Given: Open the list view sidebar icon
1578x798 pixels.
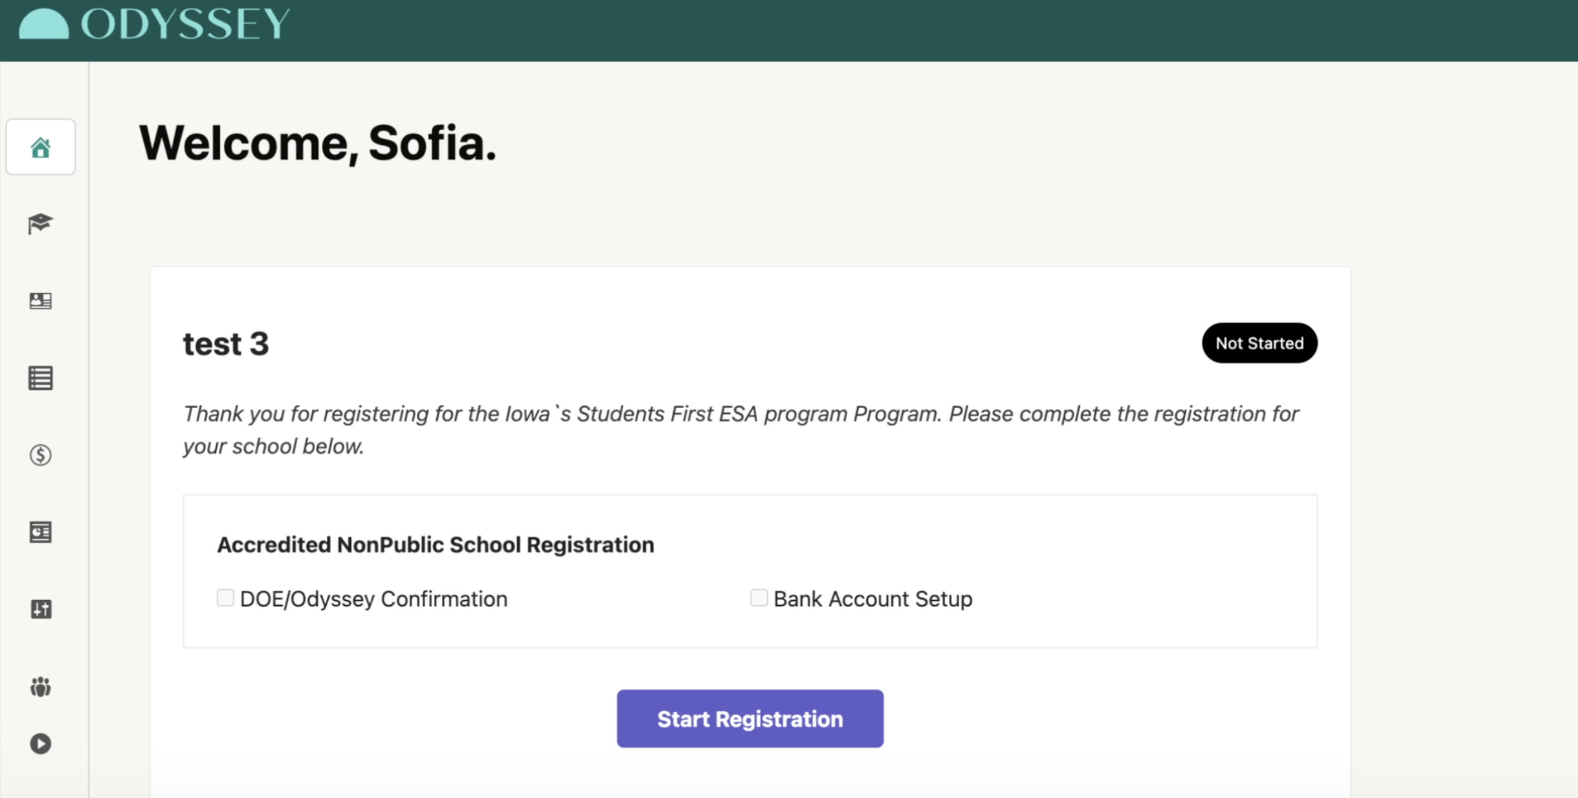Looking at the screenshot, I should (40, 378).
